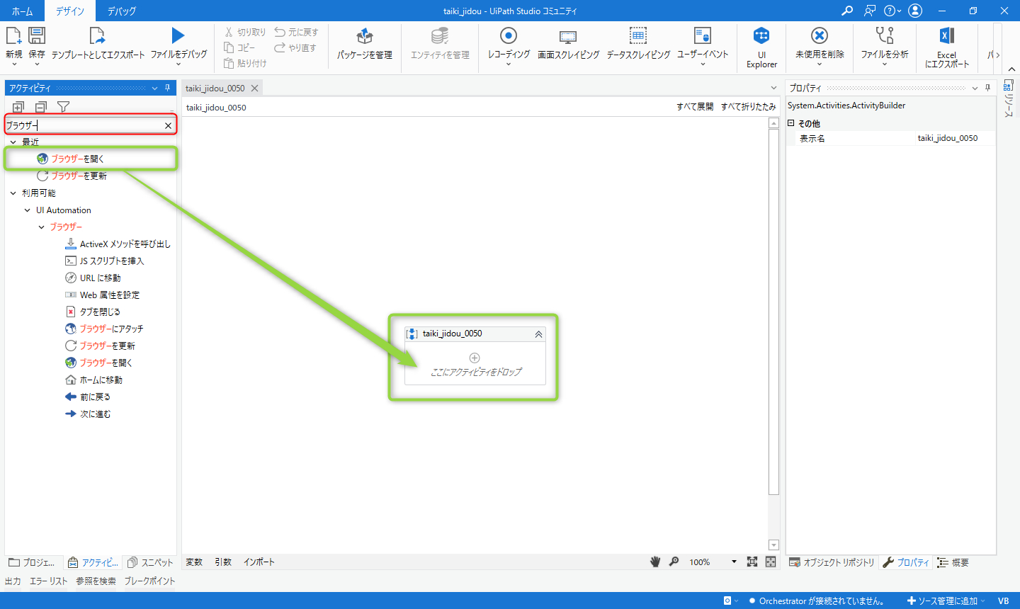Collapse all activities in Activities panel

pyautogui.click(x=41, y=107)
